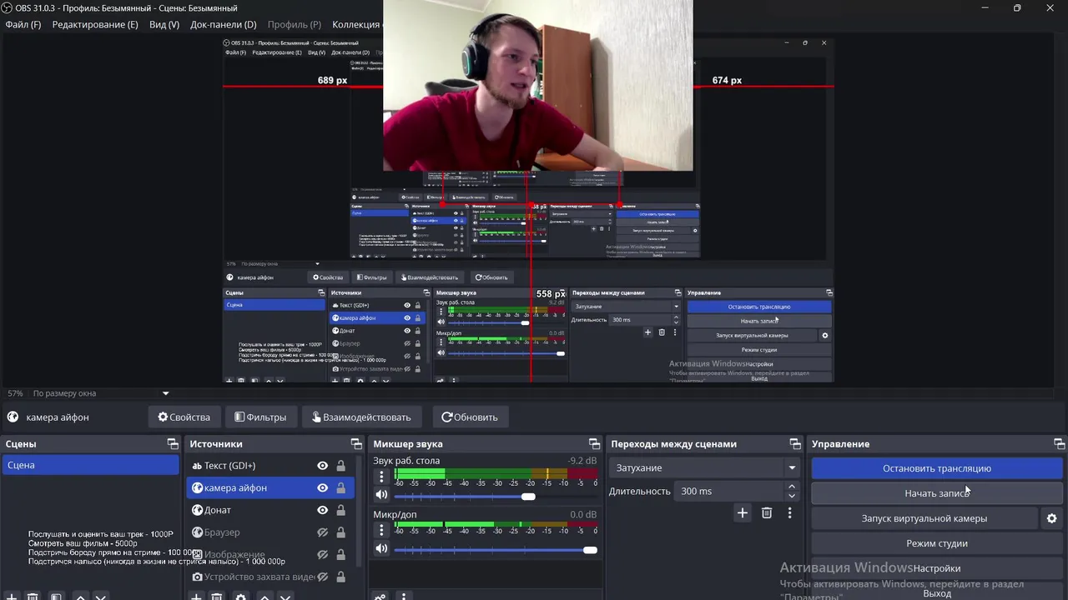Click source icon beside камера айфон toolbar label
This screenshot has height=600, width=1068.
click(13, 417)
